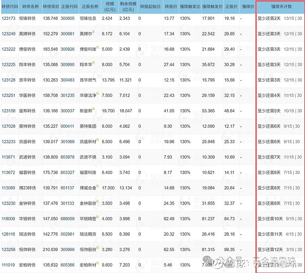Open bond code 118009 link
This screenshot has height=273, width=305.
coord(8,219)
